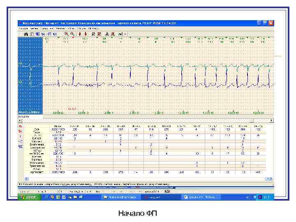296x222 pixels.
Task: Click the red A icon in left side panel
Action: tap(21, 126)
